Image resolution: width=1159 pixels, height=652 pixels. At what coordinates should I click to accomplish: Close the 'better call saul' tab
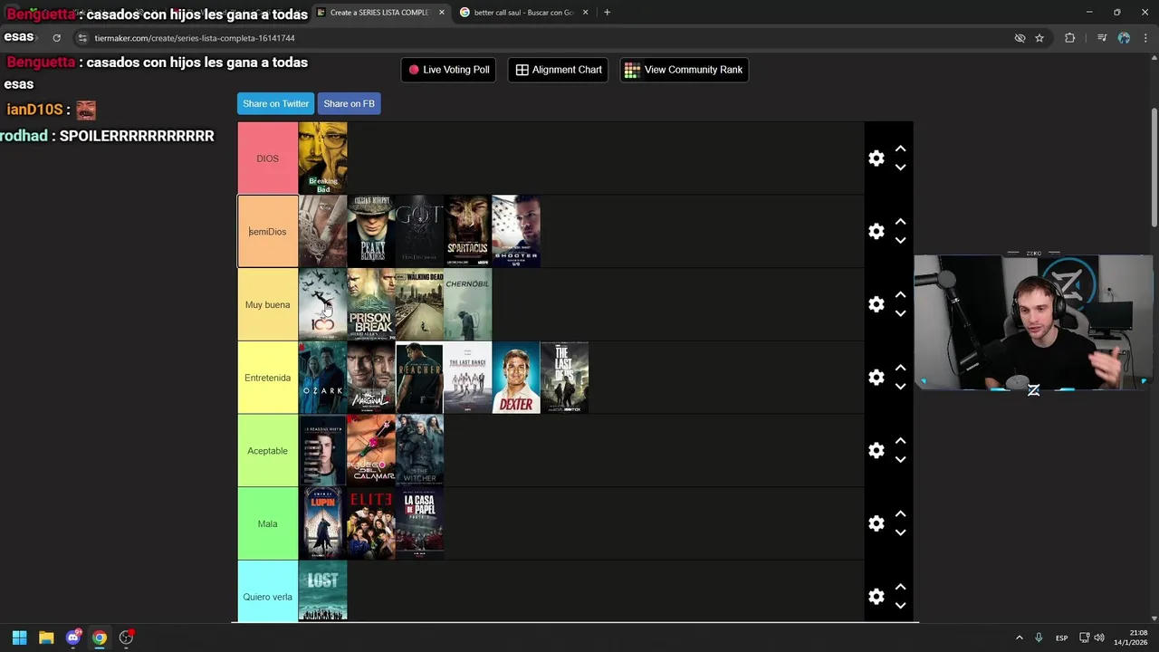pyautogui.click(x=585, y=13)
